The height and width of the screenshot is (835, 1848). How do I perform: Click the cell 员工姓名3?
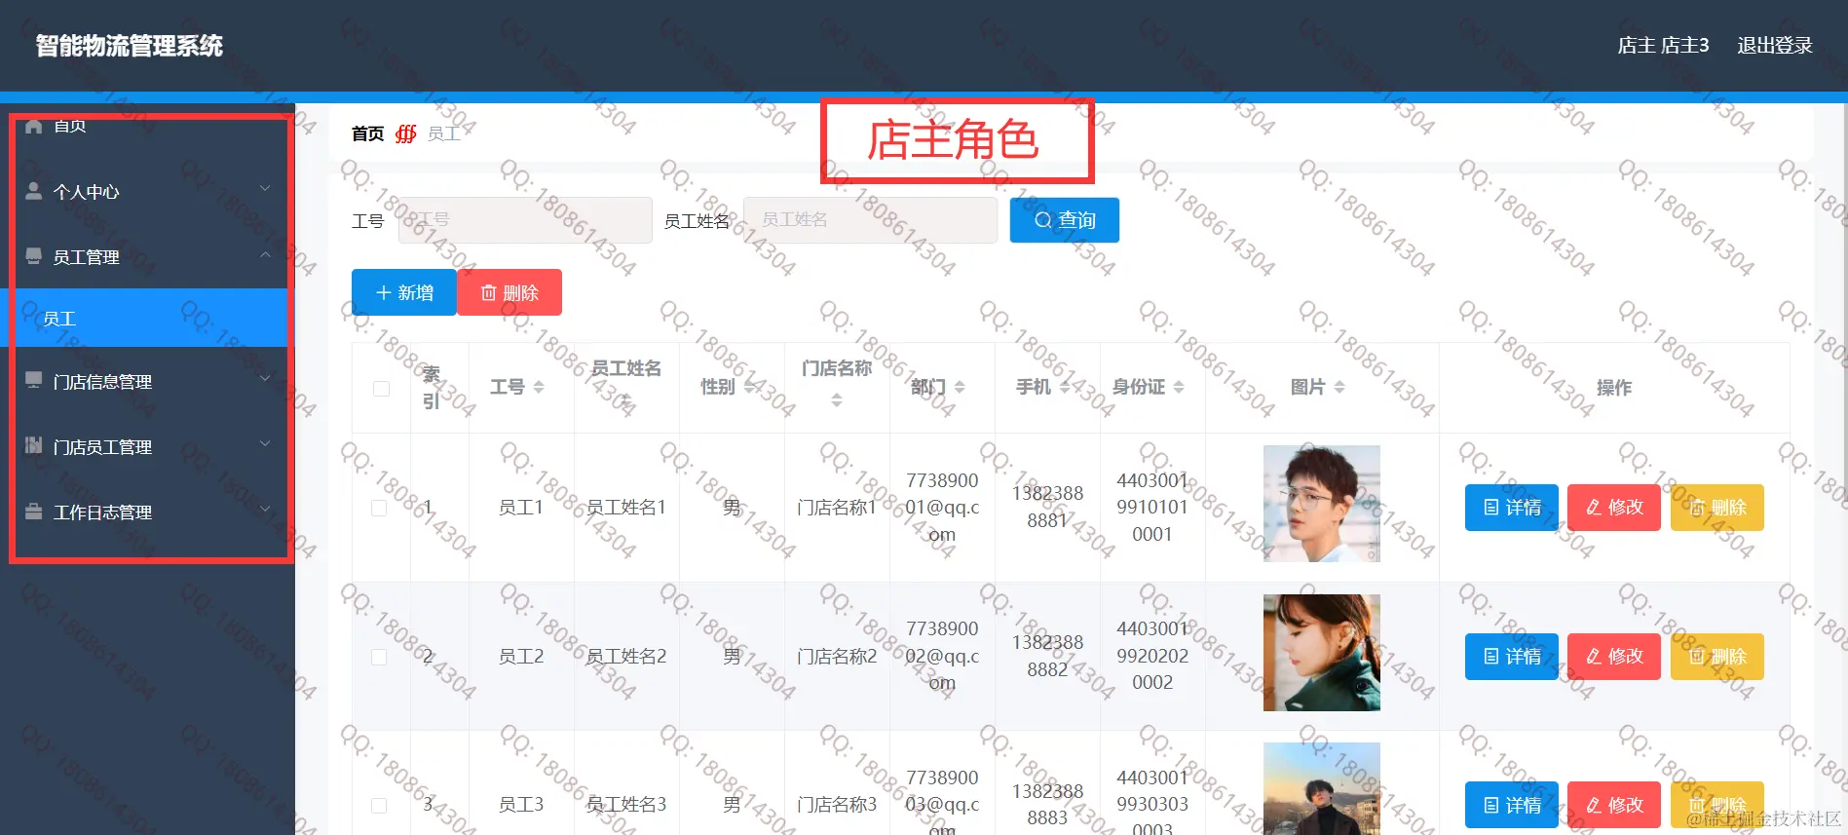click(625, 805)
